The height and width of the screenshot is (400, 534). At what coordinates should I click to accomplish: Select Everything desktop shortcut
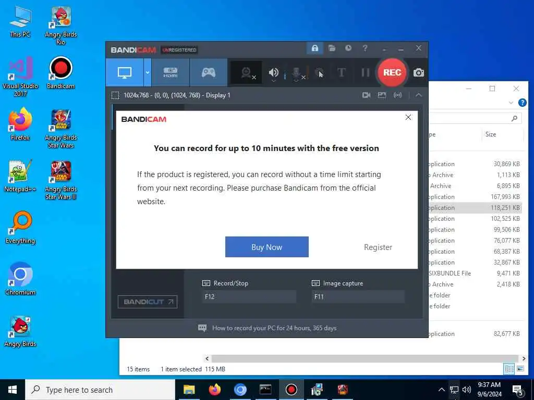click(20, 228)
